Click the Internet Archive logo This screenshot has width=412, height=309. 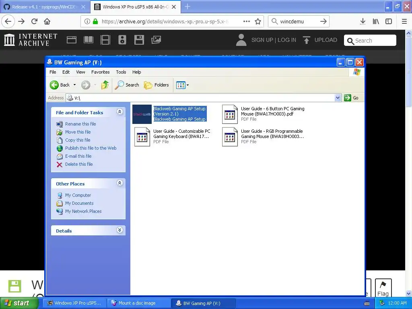(31, 40)
